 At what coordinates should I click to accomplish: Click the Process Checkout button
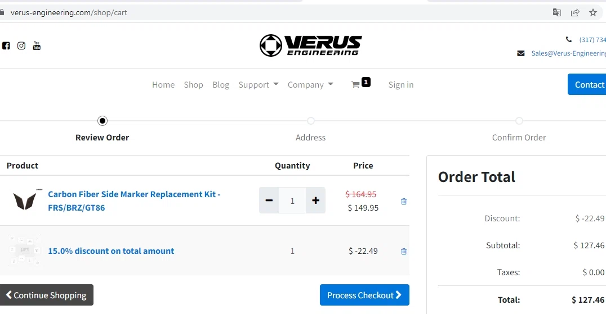point(364,295)
